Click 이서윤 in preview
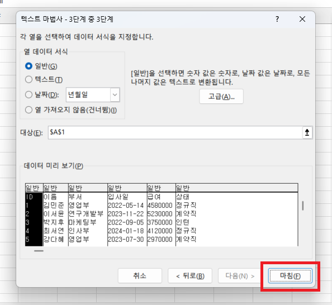This screenshot has width=332, height=305. point(54,214)
